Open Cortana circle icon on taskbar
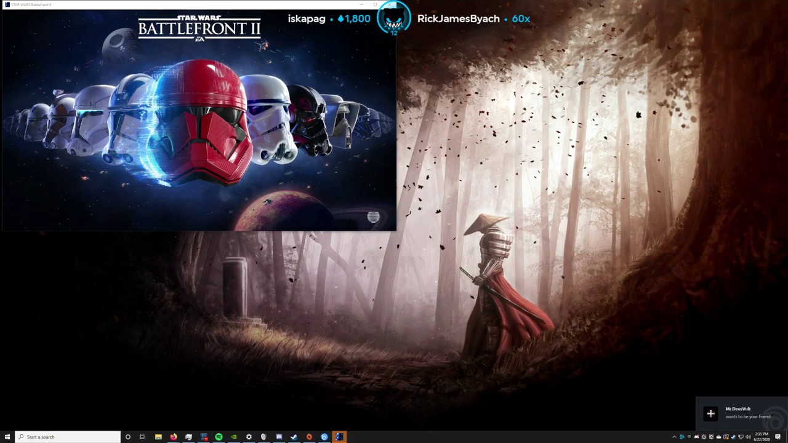 128,437
